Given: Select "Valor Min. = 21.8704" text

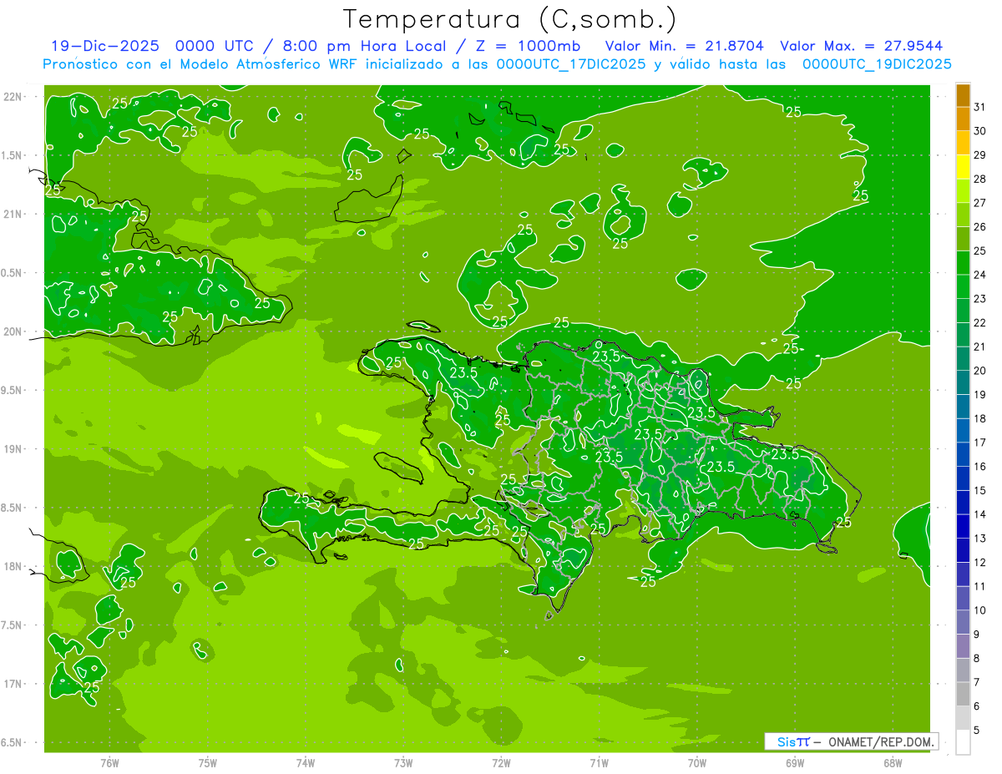Looking at the screenshot, I should [x=685, y=46].
